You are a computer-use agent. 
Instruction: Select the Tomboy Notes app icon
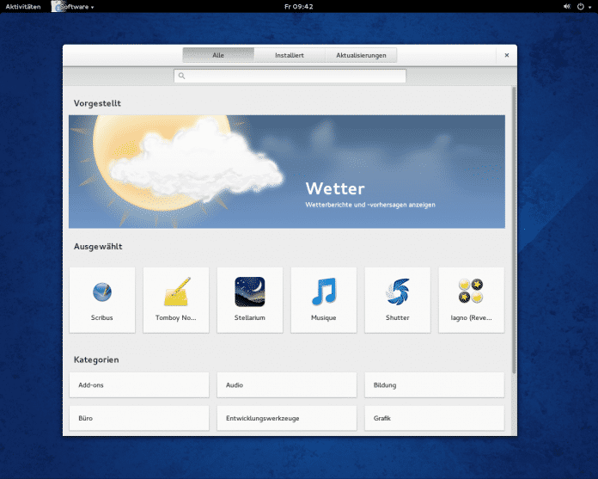pyautogui.click(x=175, y=293)
